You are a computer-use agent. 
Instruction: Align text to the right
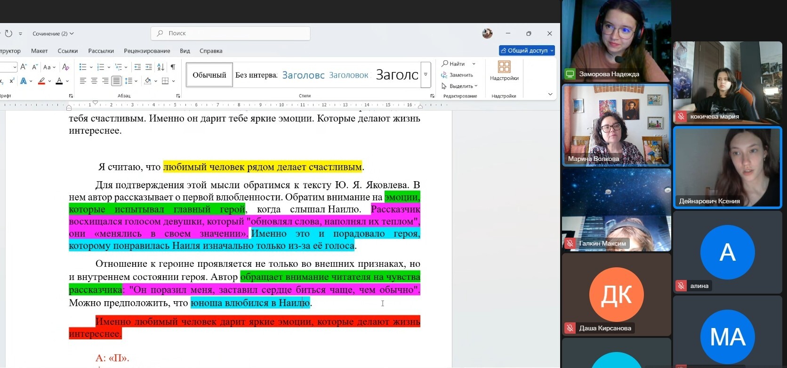pyautogui.click(x=105, y=81)
